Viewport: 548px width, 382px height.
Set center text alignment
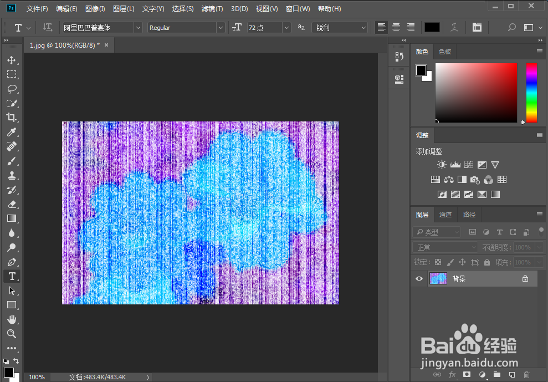point(396,28)
